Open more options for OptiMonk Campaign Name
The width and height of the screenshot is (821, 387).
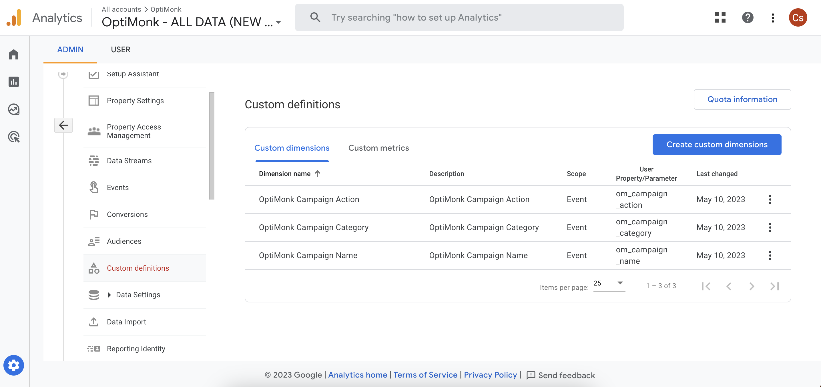tap(770, 256)
